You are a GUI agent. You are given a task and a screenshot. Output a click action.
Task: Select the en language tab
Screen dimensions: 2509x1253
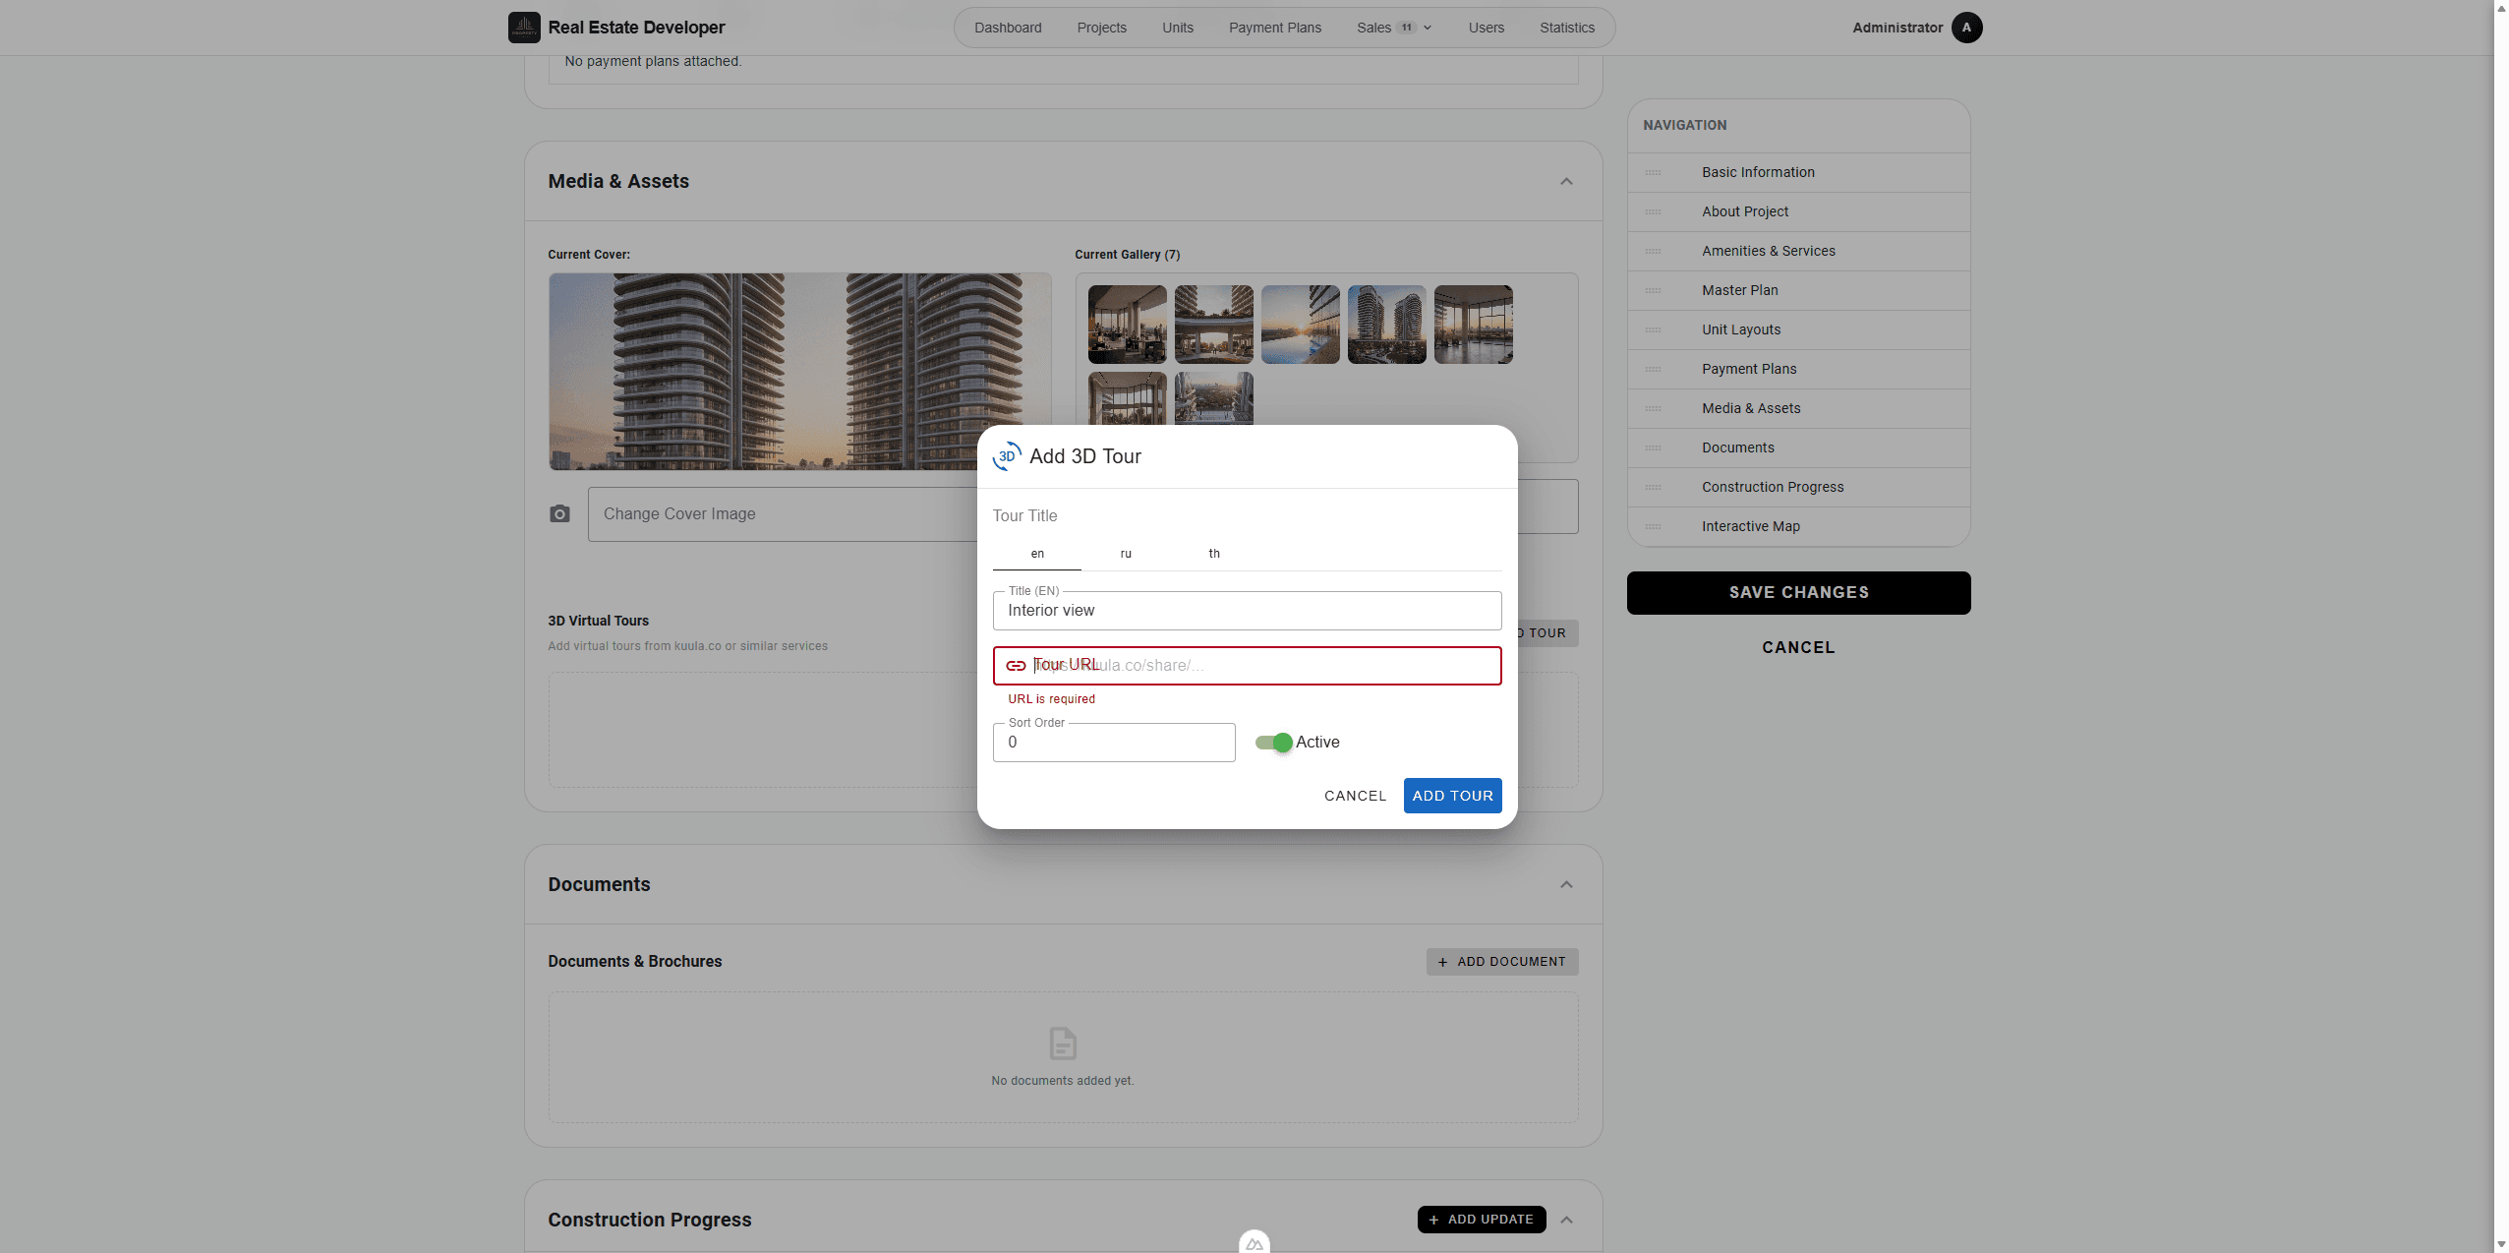pos(1037,554)
